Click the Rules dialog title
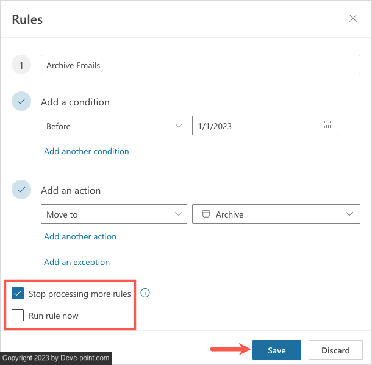Image resolution: width=372 pixels, height=365 pixels. click(27, 19)
